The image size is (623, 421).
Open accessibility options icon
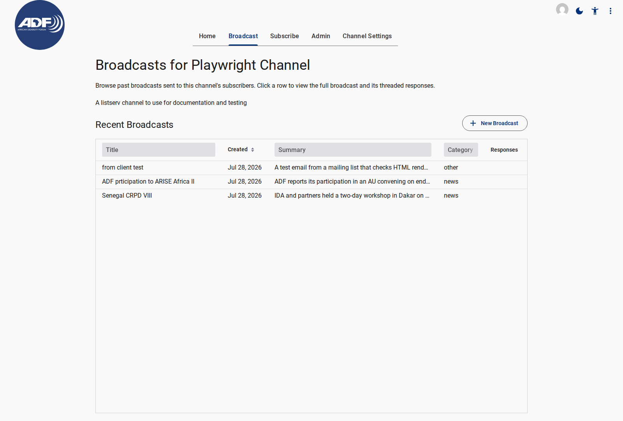click(x=595, y=11)
